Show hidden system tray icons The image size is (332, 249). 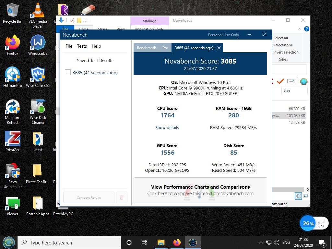pyautogui.click(x=261, y=243)
